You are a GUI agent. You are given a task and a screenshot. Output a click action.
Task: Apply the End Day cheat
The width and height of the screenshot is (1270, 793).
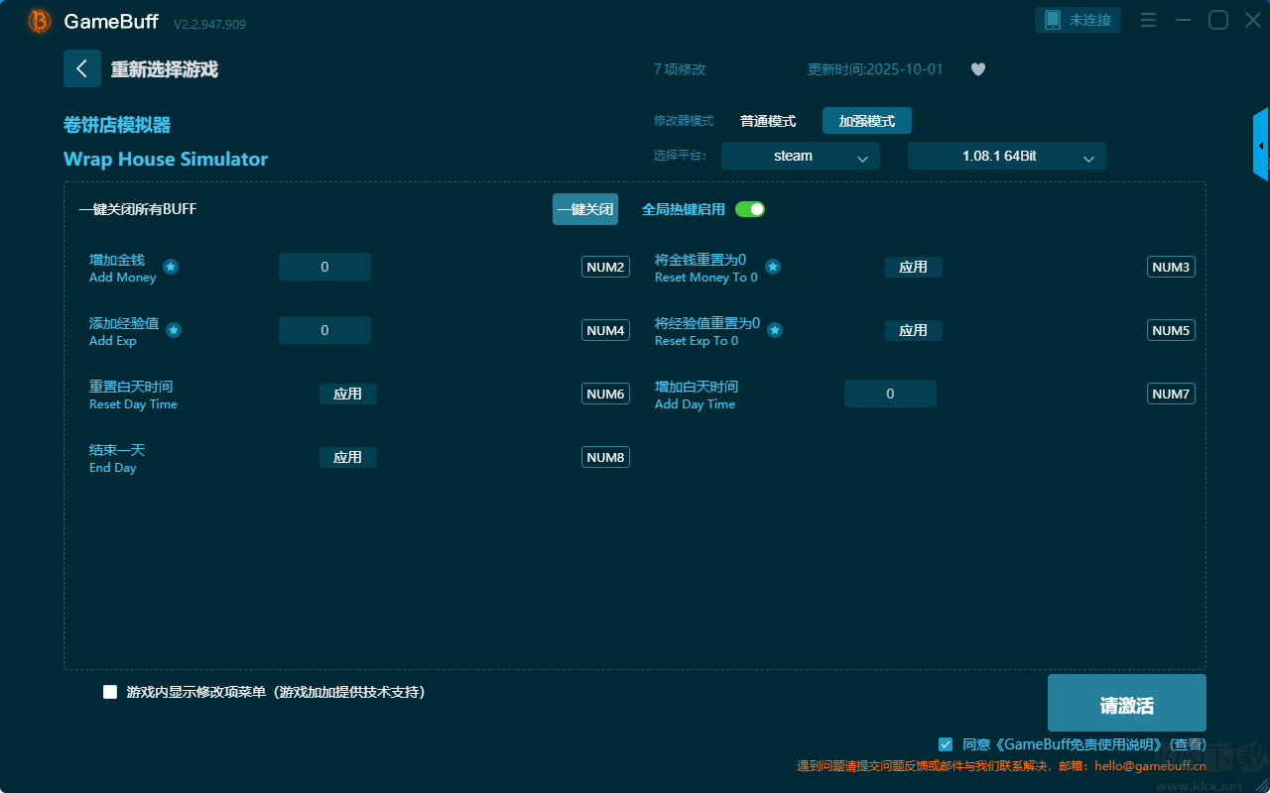point(347,457)
